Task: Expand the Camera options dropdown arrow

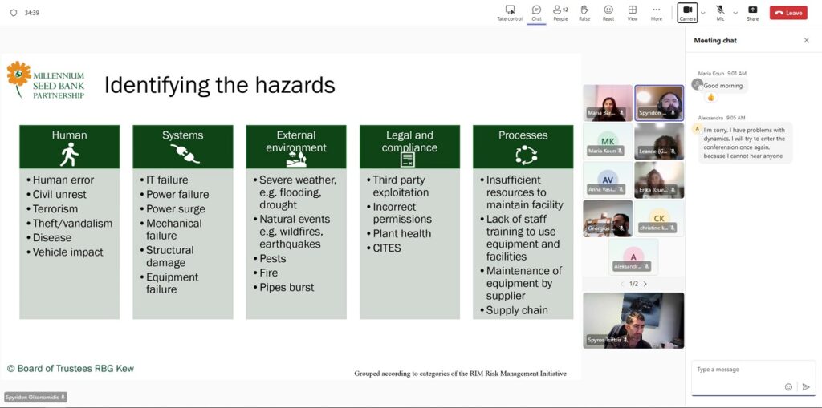Action: pyautogui.click(x=703, y=13)
